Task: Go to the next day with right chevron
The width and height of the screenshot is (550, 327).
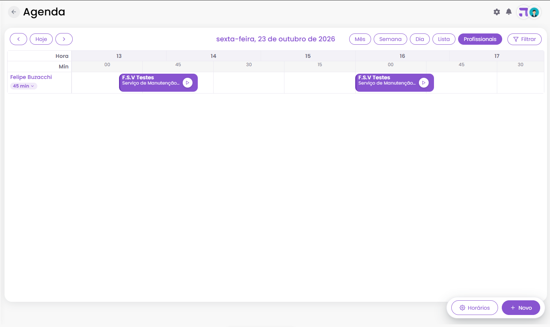Action: 64,39
